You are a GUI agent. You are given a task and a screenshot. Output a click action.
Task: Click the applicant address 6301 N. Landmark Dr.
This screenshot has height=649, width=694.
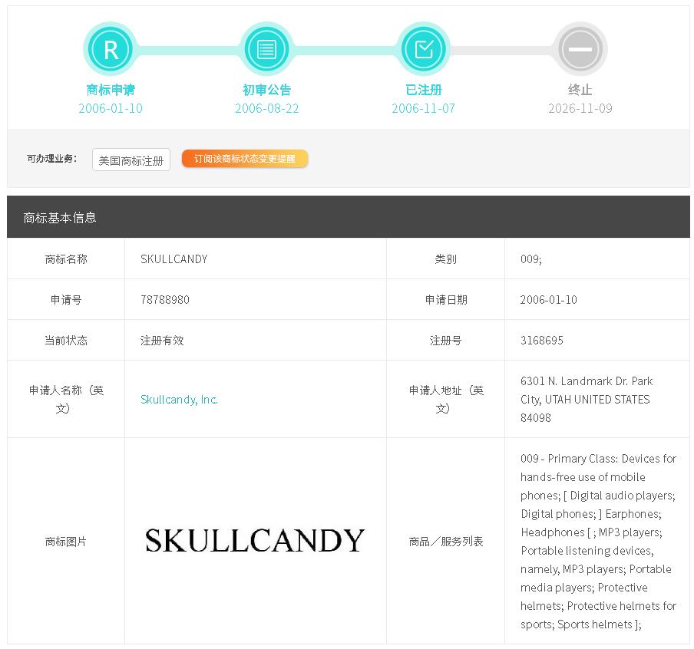tap(585, 400)
